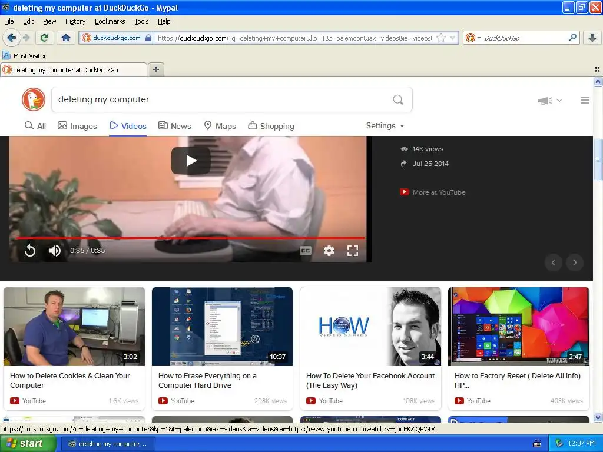
Task: Expand the Settings dropdown
Action: (x=385, y=126)
